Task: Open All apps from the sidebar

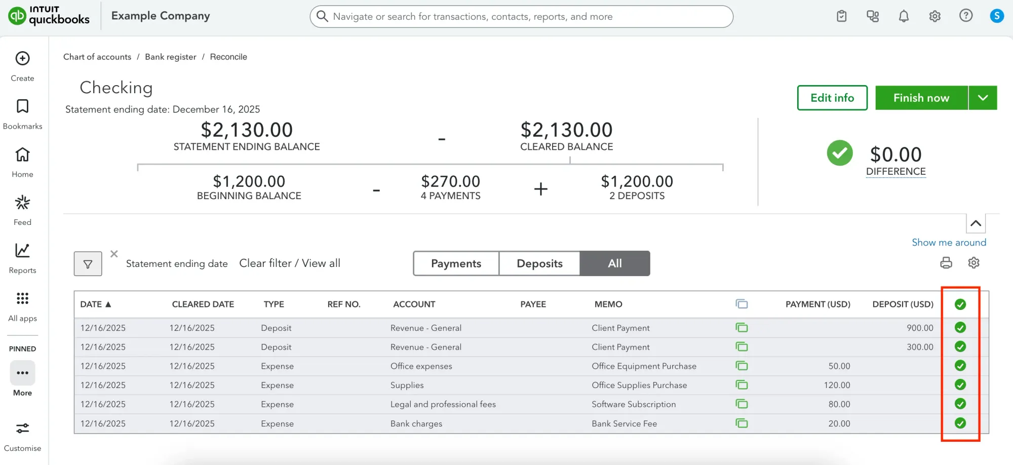Action: click(x=22, y=298)
